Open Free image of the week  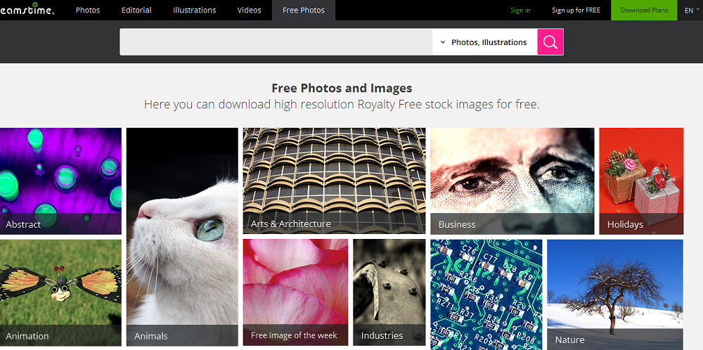[295, 292]
